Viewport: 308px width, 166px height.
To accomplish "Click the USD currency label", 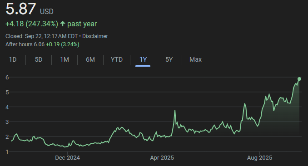I will click(x=46, y=11).
